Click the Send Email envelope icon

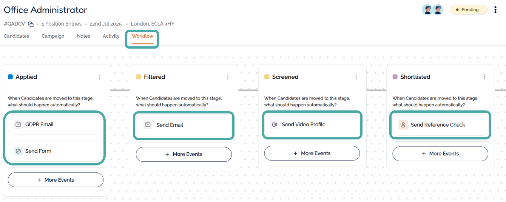(148, 125)
